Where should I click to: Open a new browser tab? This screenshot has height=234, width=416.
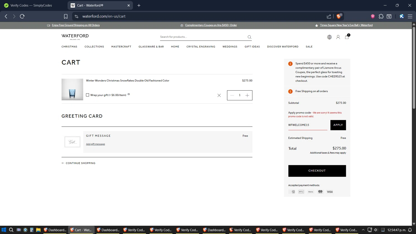pyautogui.click(x=139, y=5)
